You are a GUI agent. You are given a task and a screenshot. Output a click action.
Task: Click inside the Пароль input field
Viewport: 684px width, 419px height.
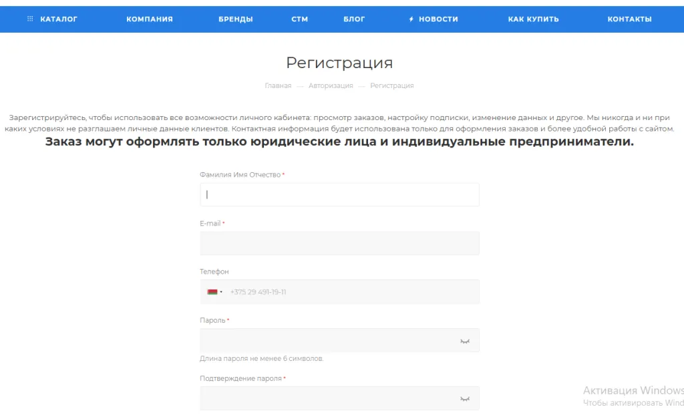tap(327, 340)
